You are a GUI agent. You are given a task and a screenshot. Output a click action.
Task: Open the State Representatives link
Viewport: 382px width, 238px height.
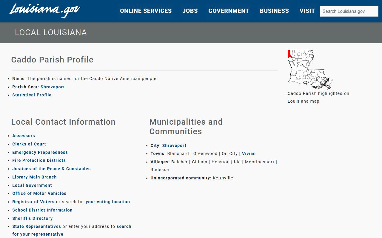coord(36,226)
